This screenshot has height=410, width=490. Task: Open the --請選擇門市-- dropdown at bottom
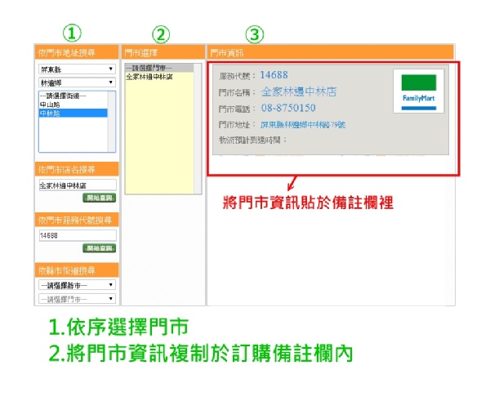[77, 299]
